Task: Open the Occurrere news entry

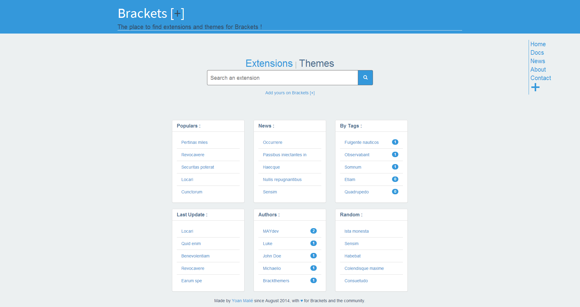Action: tap(272, 142)
